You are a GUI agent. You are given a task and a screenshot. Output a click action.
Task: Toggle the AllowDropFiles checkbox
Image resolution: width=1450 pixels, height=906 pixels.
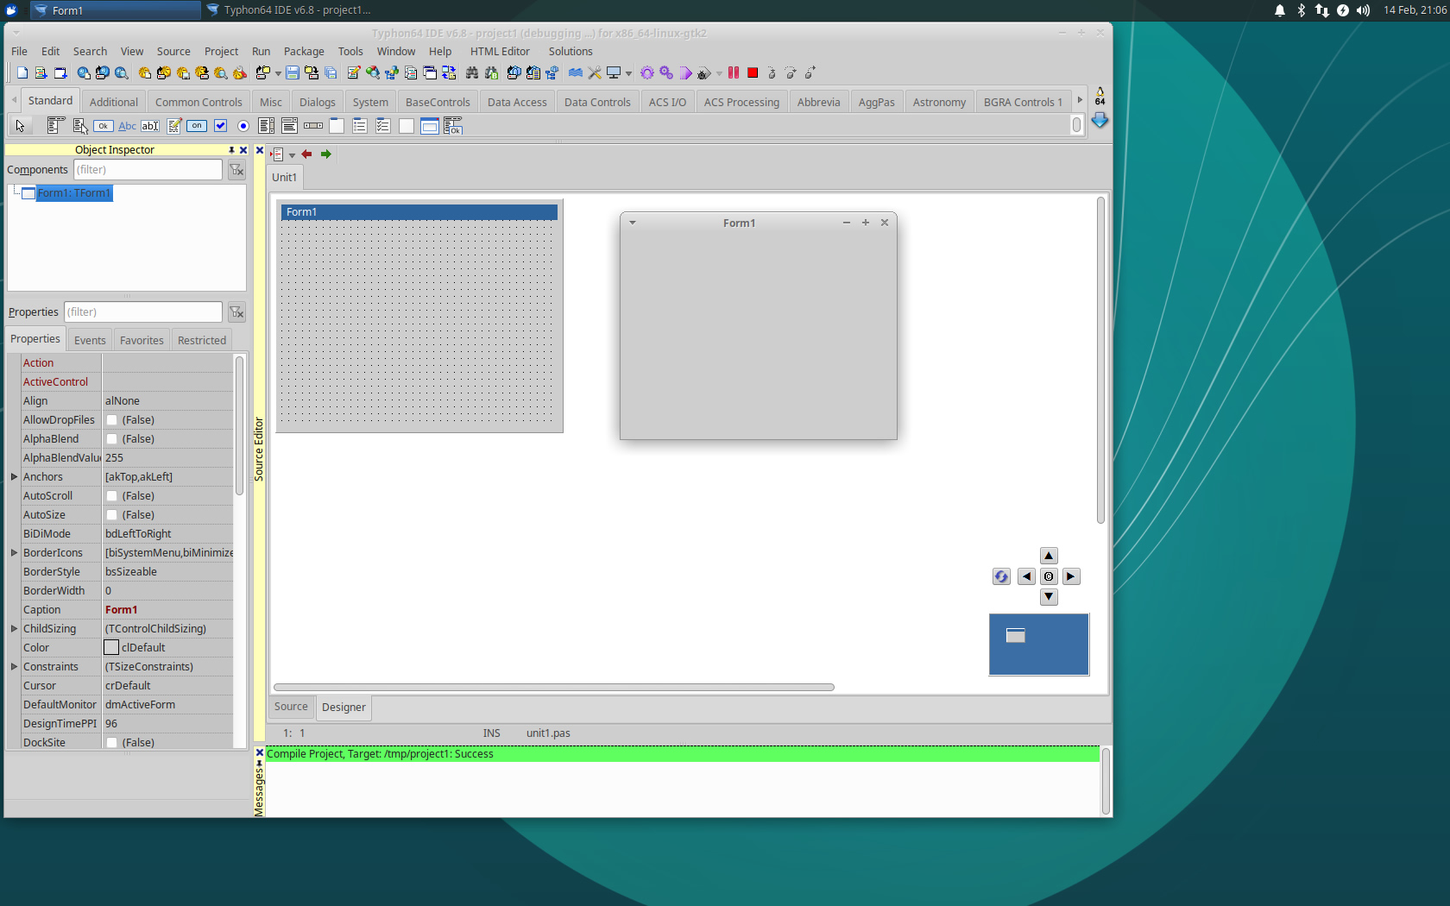(x=111, y=420)
